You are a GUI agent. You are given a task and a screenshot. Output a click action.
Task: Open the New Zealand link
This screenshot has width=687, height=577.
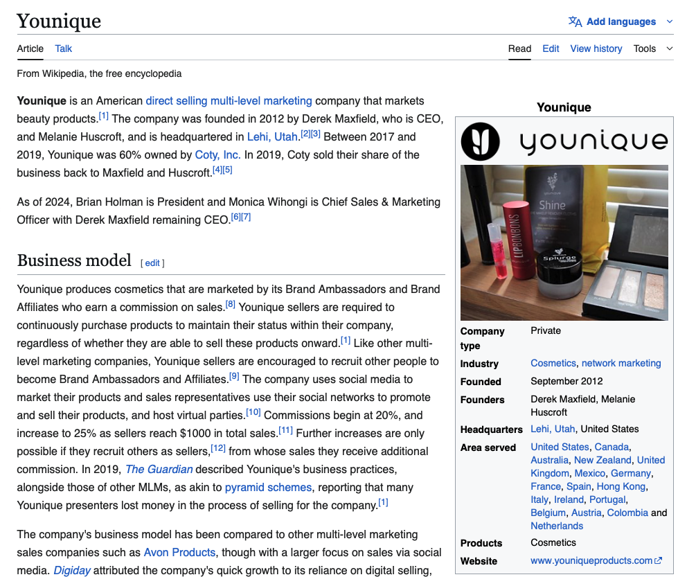tap(603, 460)
